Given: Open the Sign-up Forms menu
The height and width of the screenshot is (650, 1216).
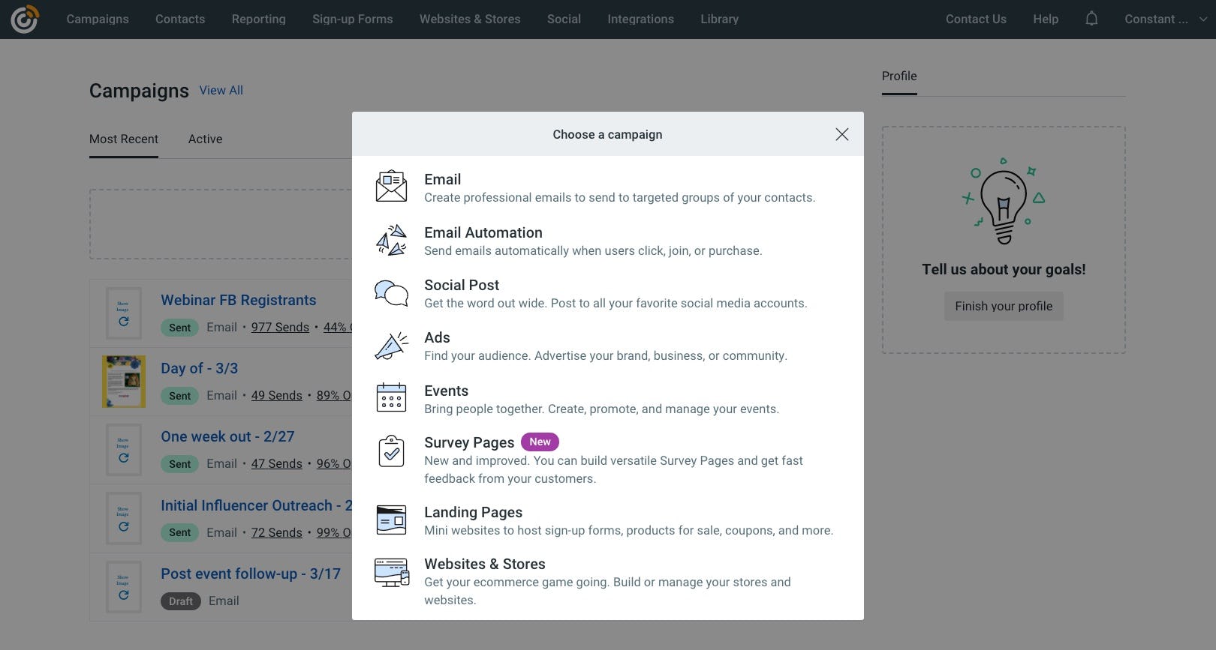Looking at the screenshot, I should click(352, 19).
